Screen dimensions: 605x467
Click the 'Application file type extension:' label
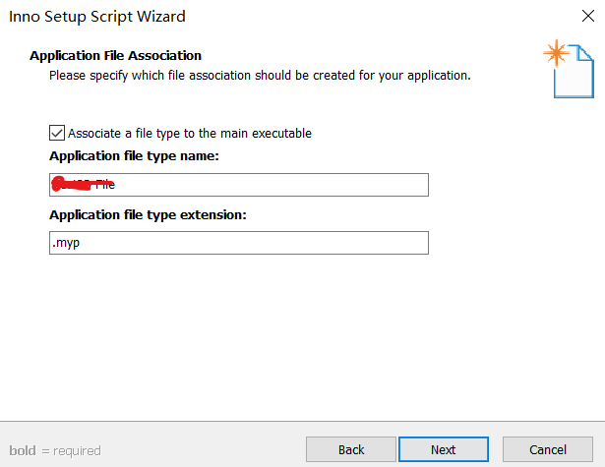(x=148, y=214)
